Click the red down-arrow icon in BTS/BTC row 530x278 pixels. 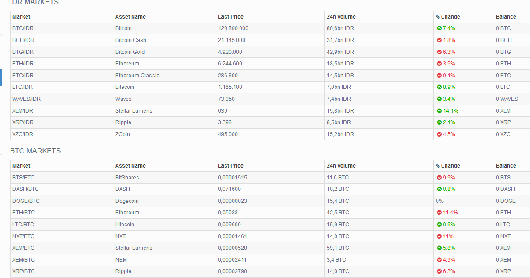[x=439, y=178]
